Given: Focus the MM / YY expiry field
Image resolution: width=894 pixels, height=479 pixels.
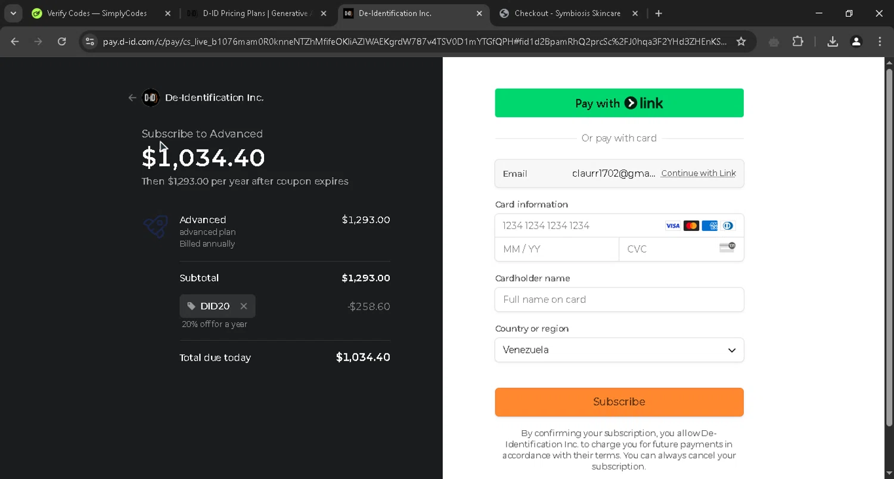Looking at the screenshot, I should 557,249.
